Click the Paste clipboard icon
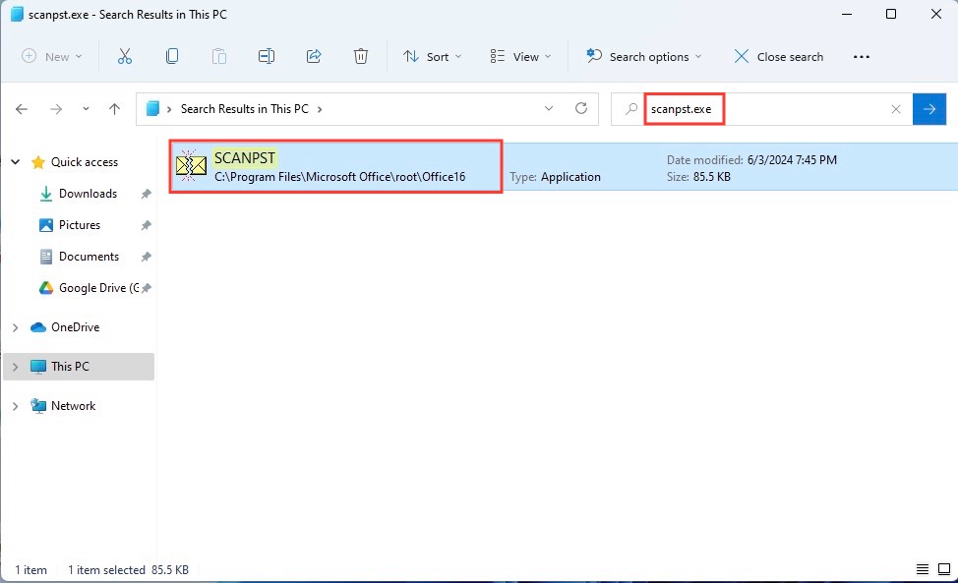This screenshot has width=958, height=583. (x=218, y=57)
